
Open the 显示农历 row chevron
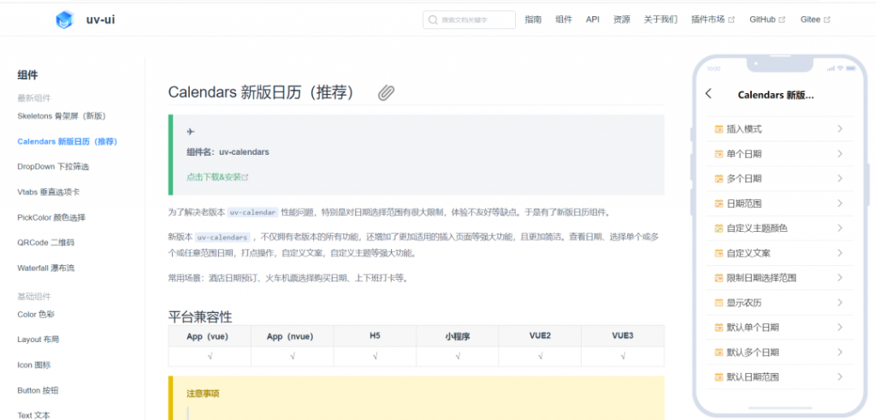(x=840, y=303)
